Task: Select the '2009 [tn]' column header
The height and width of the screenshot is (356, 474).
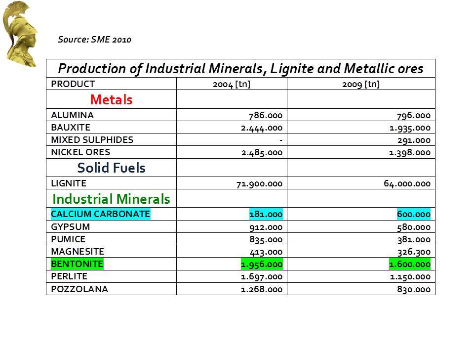Action: coord(361,84)
